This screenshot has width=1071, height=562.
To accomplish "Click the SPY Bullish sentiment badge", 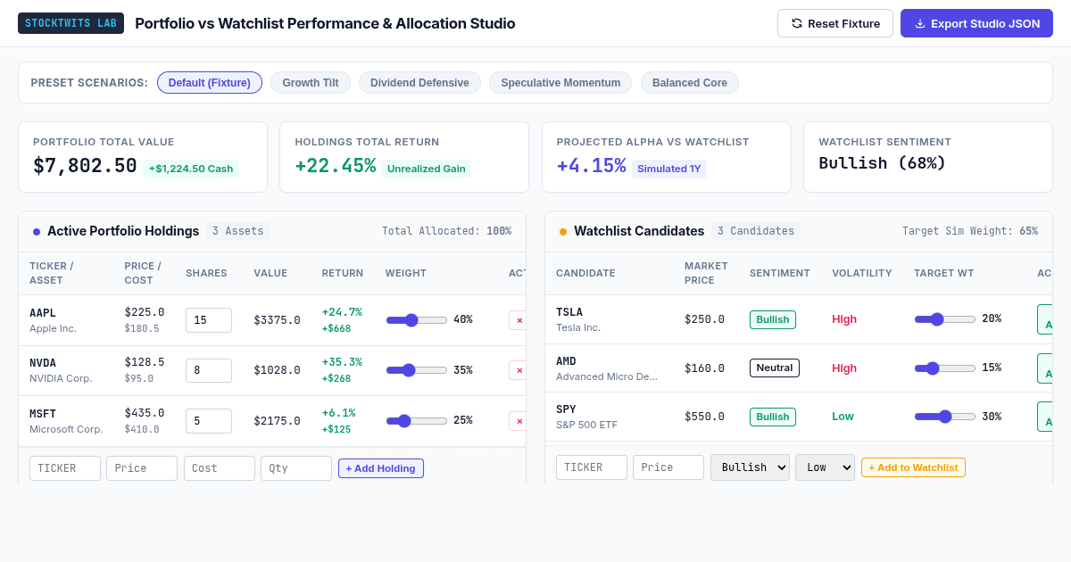I will coord(773,417).
